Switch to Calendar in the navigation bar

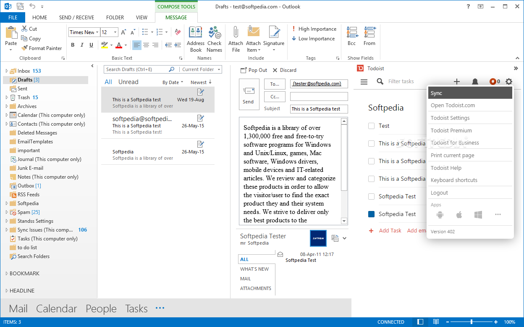pos(57,309)
